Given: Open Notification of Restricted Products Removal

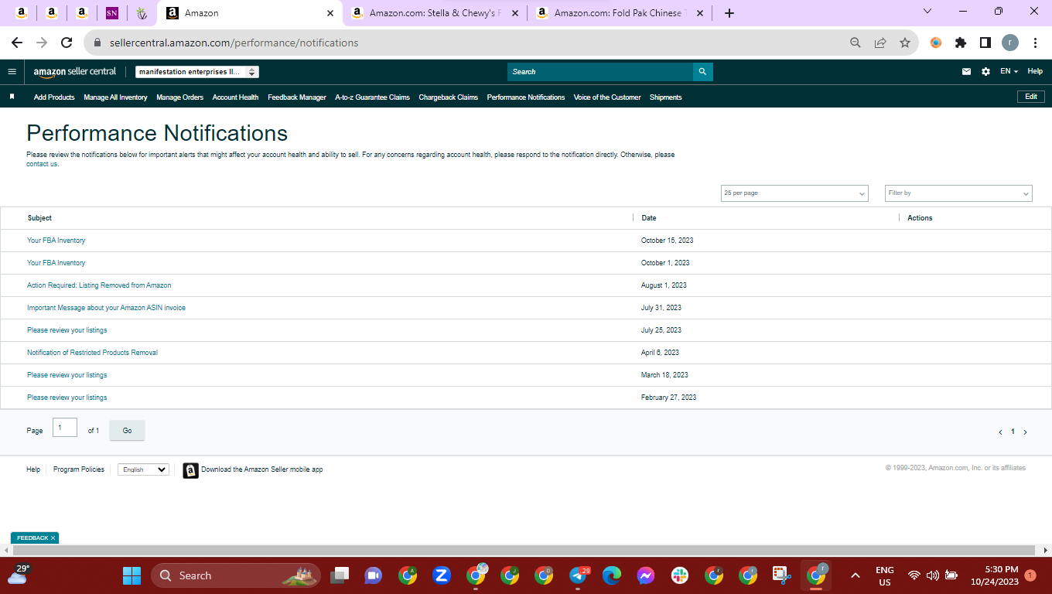Looking at the screenshot, I should click(x=92, y=353).
